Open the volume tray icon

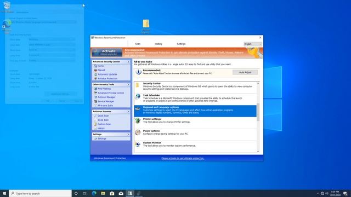(x=327, y=193)
